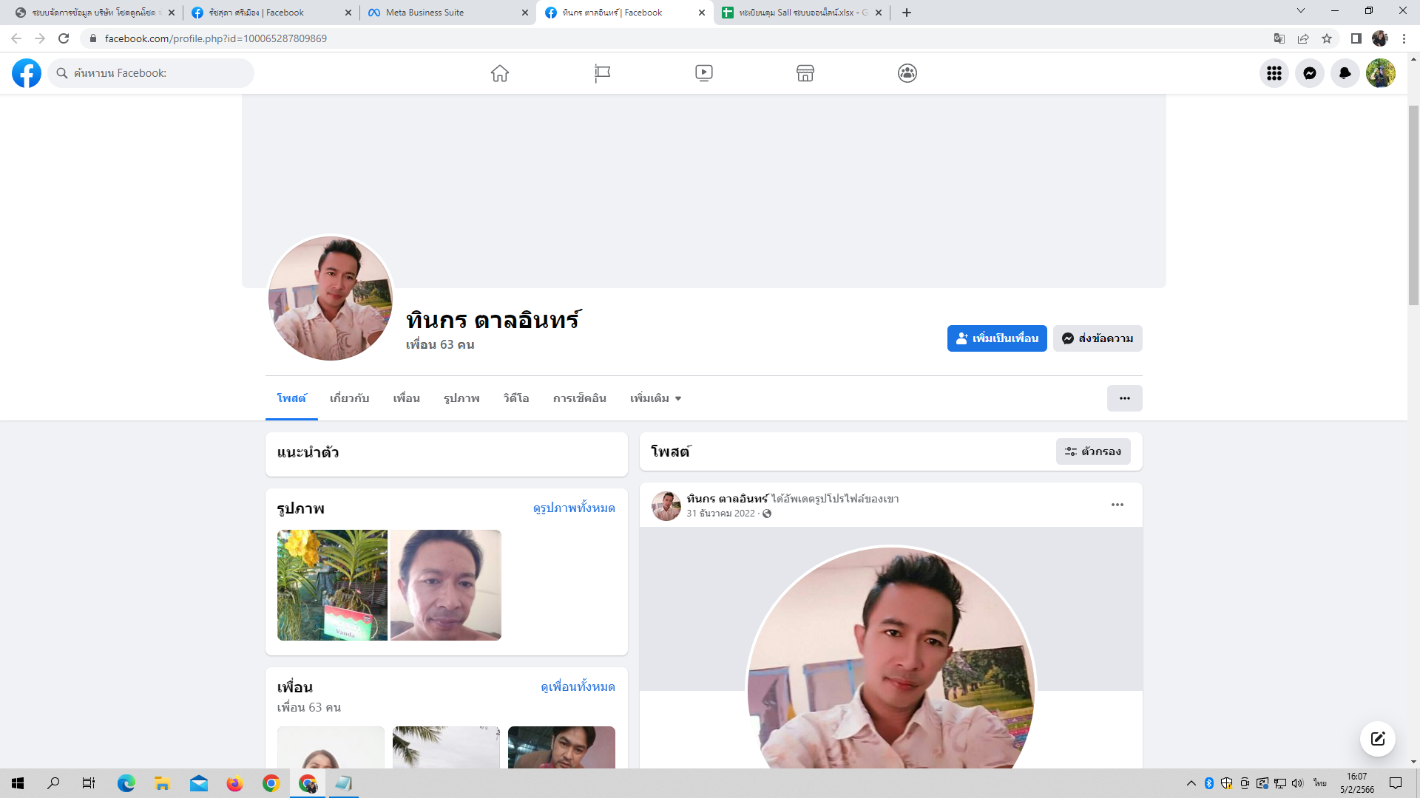Image resolution: width=1420 pixels, height=798 pixels.
Task: Go to Facebook Home feed icon
Action: 500,73
